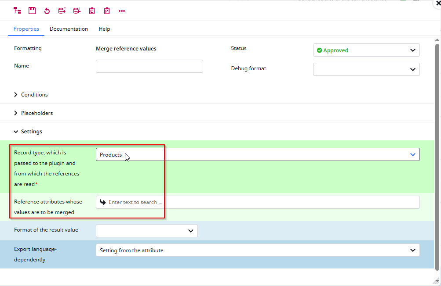Copy properties using the clipboard C icon
Screen dimensions: 441x286
tap(92, 11)
